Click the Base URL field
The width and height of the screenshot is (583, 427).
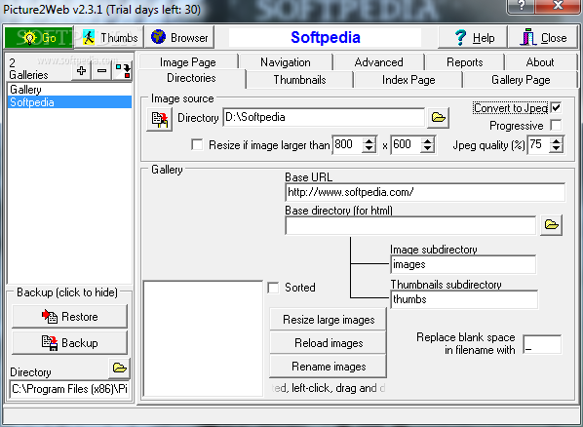click(425, 192)
